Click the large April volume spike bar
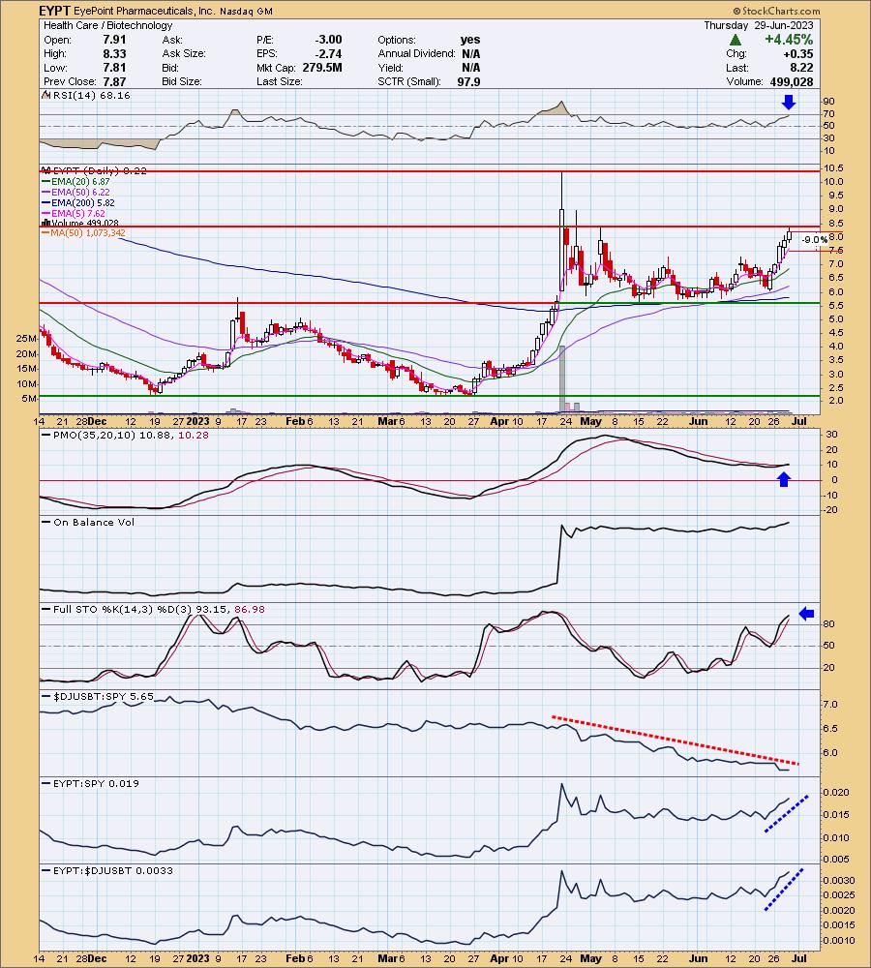The width and height of the screenshot is (871, 968). (561, 378)
